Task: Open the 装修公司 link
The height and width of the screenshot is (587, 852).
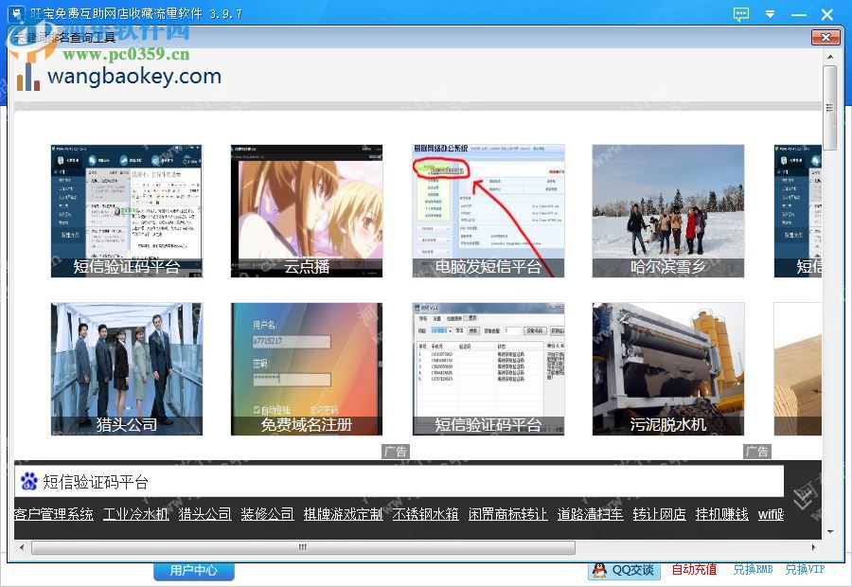Action: click(267, 513)
